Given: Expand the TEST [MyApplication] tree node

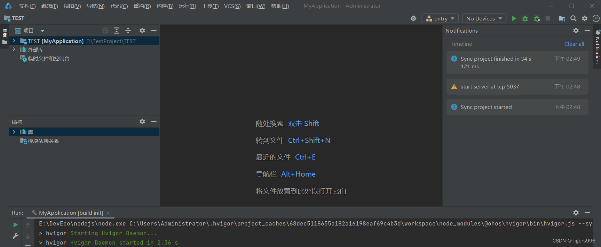Looking at the screenshot, I should (x=14, y=41).
